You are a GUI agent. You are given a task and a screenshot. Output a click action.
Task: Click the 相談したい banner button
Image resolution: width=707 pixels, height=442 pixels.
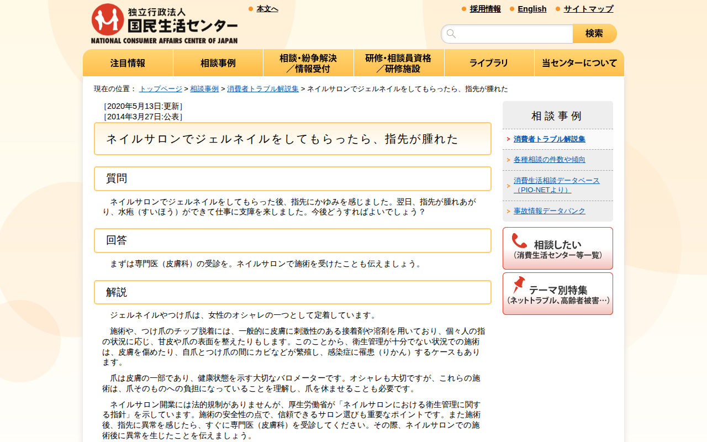pos(558,248)
